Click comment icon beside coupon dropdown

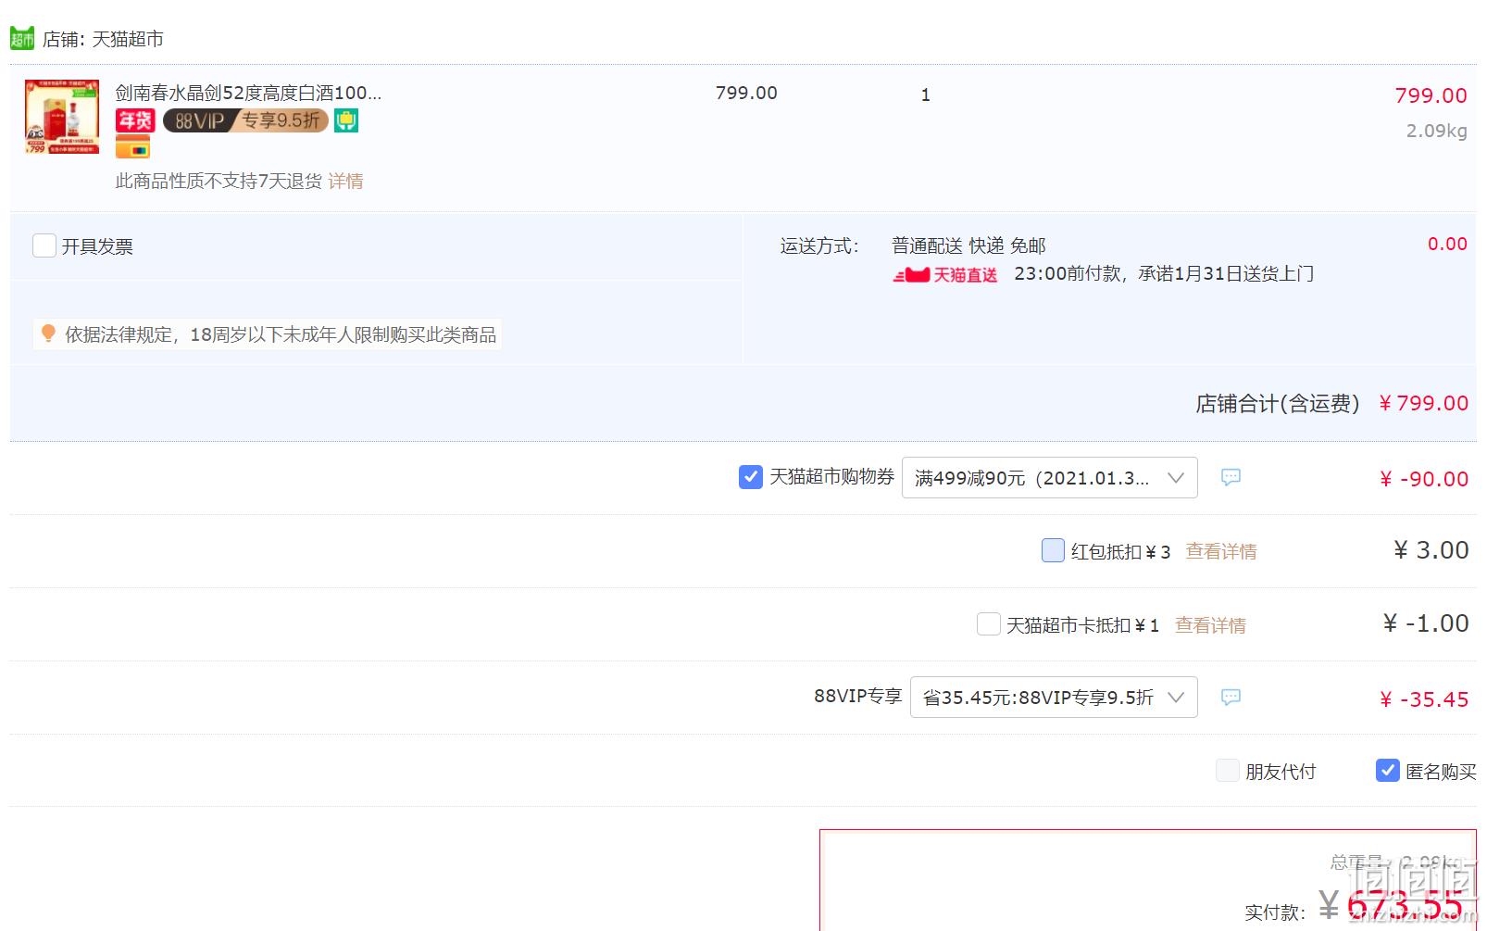point(1231,477)
